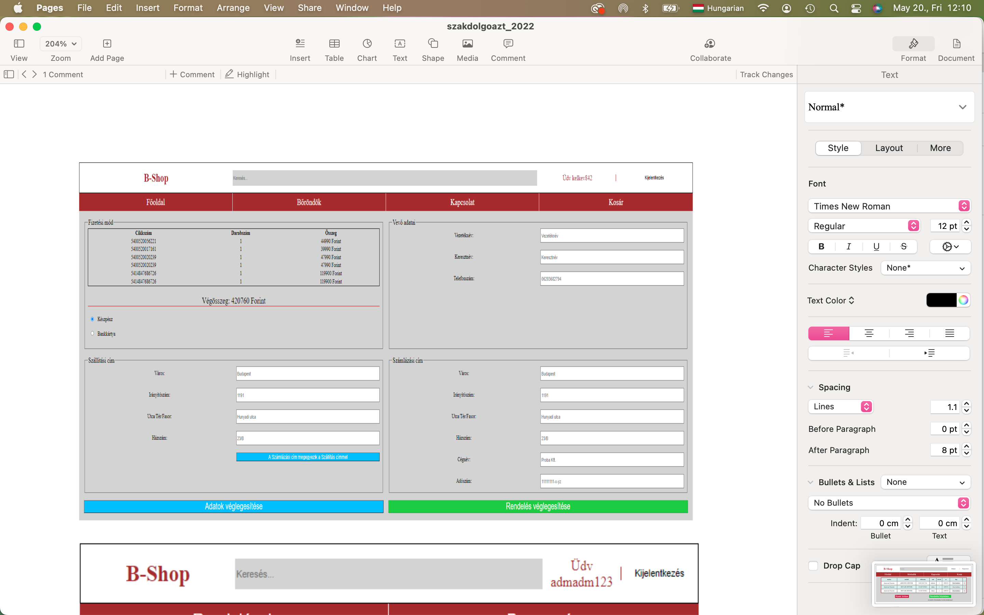Select right text alignment
Image resolution: width=984 pixels, height=615 pixels.
pyautogui.click(x=909, y=333)
